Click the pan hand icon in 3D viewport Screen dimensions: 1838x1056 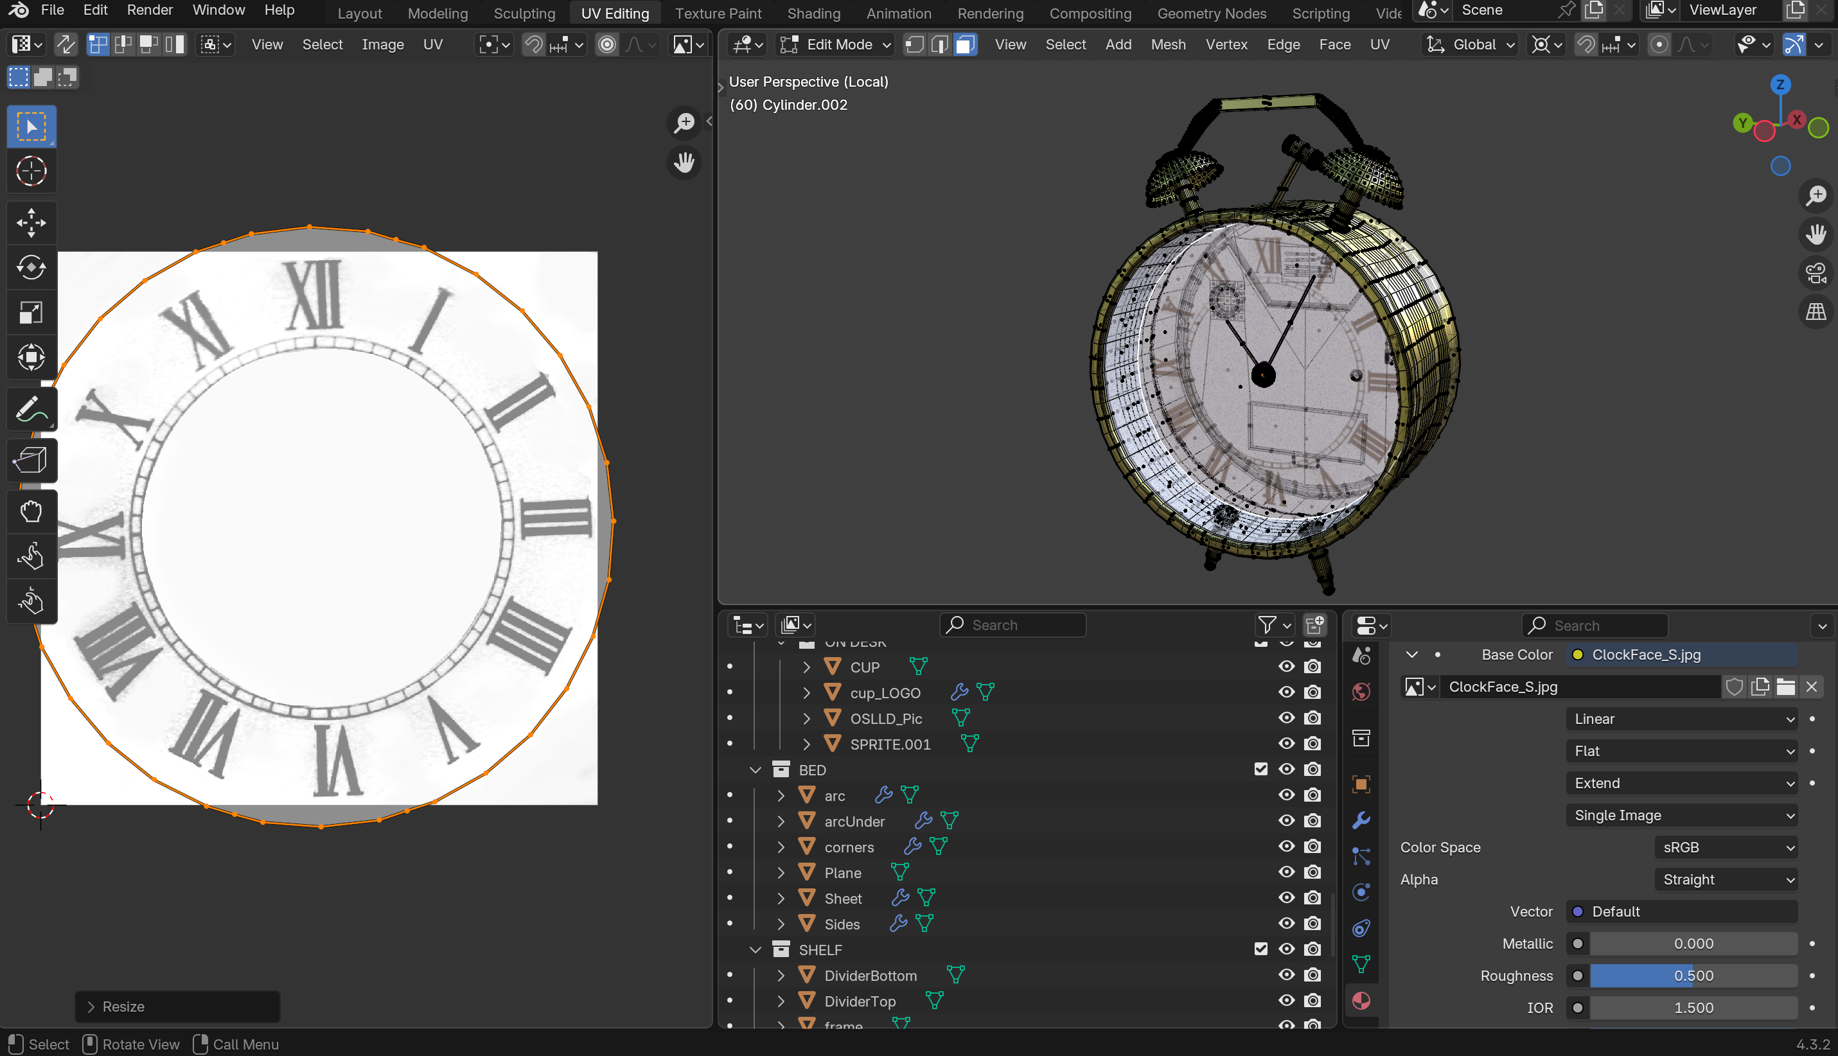coord(1816,234)
